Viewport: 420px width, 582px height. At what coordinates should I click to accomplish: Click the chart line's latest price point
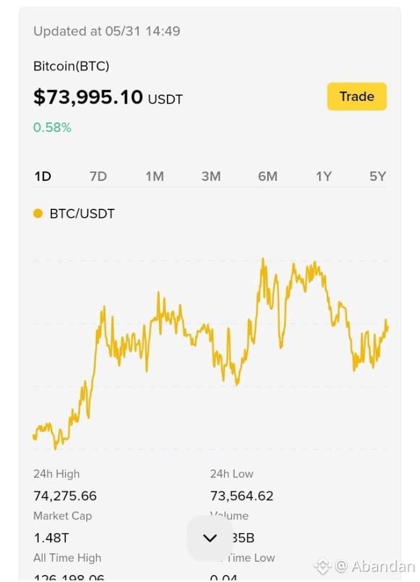(x=387, y=327)
